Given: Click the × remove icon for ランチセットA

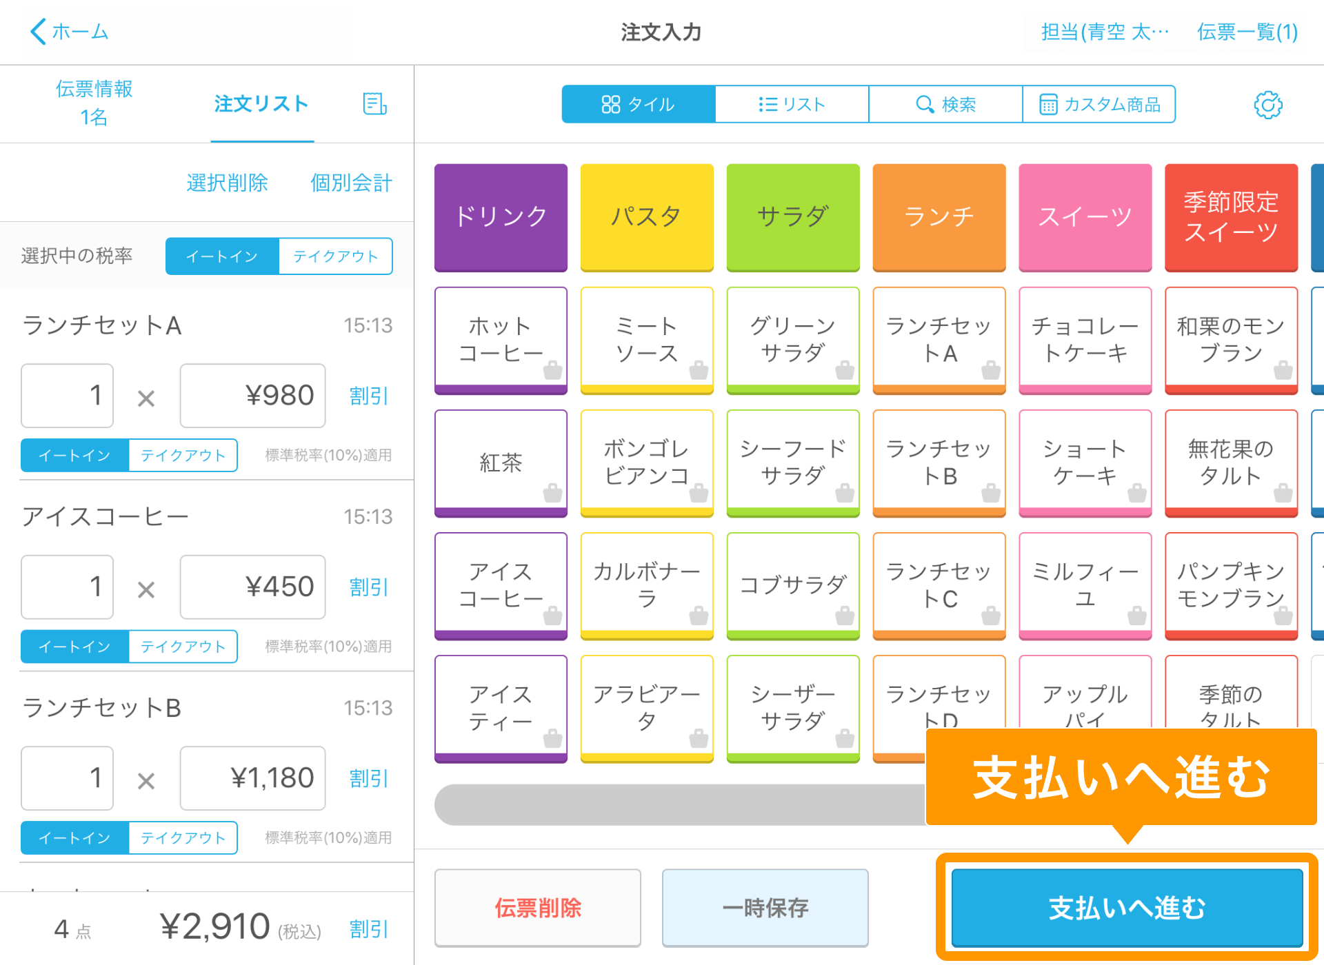Looking at the screenshot, I should (x=146, y=398).
